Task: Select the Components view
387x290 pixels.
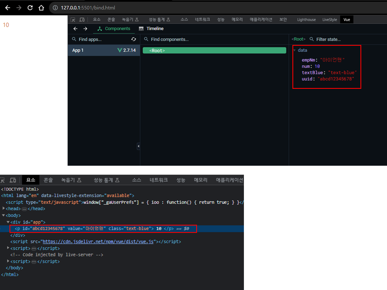Action: [x=114, y=29]
